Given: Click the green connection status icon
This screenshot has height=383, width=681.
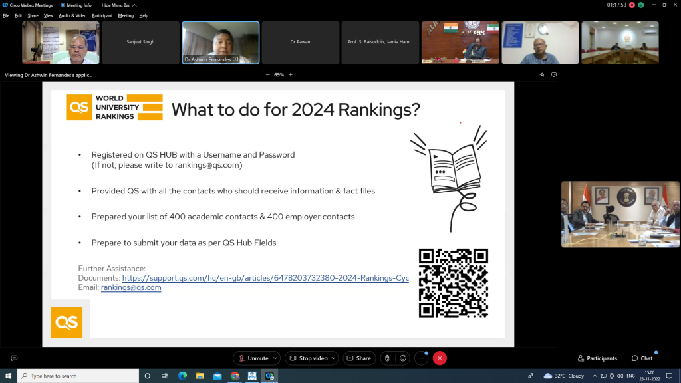Looking at the screenshot, I should tap(640, 5).
